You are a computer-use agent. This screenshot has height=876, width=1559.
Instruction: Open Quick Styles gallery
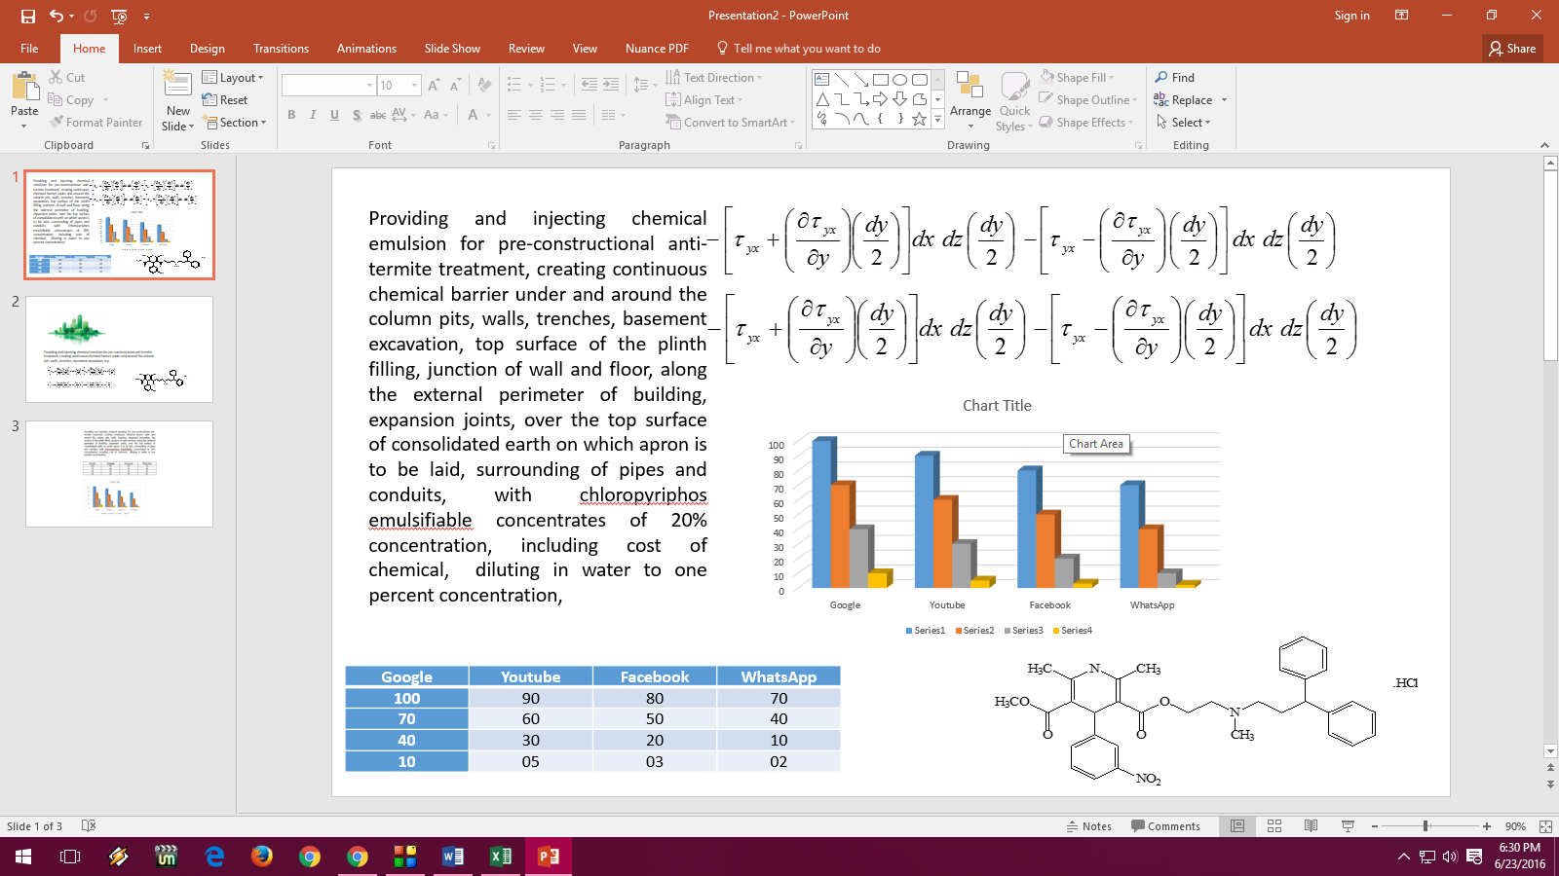pos(1014,100)
